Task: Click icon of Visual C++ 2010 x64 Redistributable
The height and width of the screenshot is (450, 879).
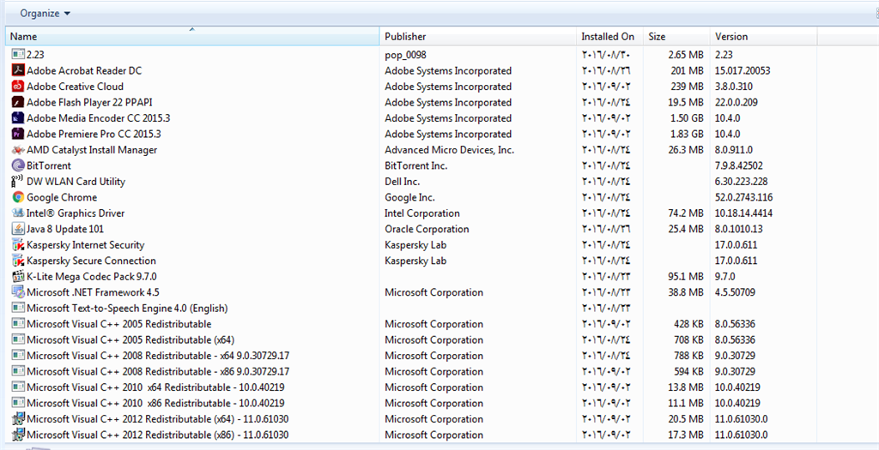Action: [18, 387]
